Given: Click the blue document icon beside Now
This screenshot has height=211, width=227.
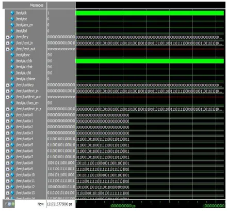Looking at the screenshot, I should coord(10,204).
